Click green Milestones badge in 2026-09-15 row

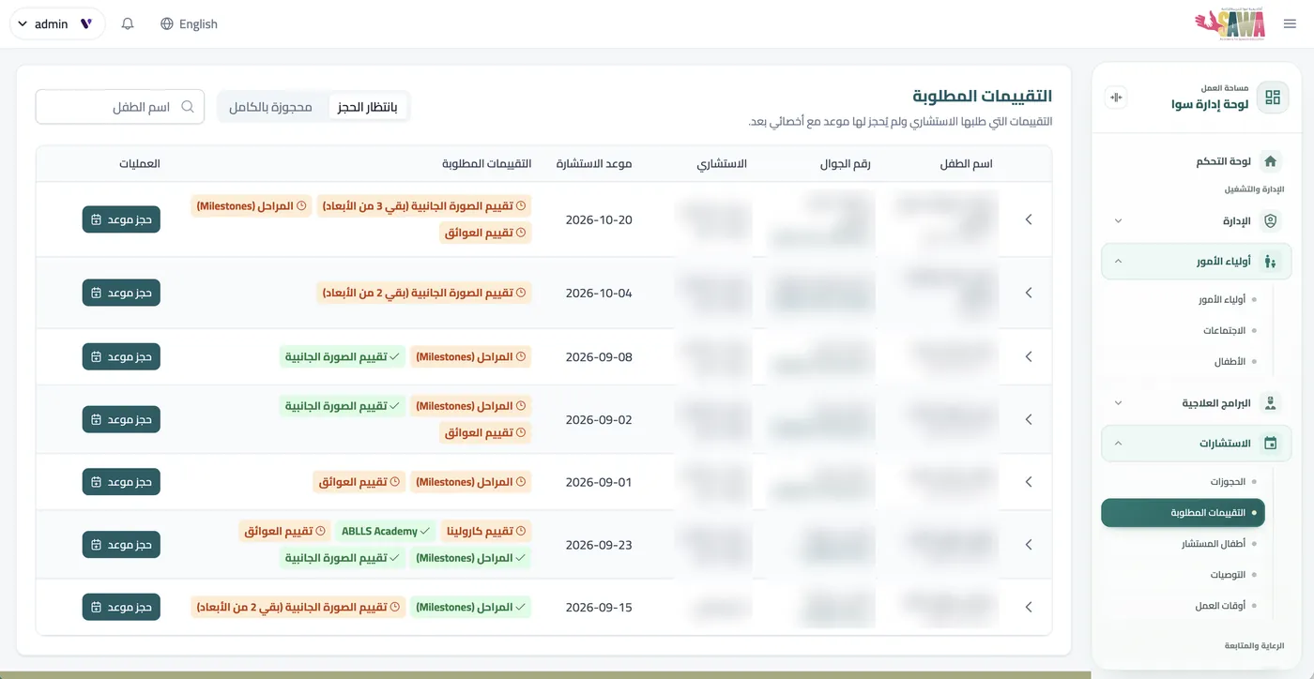(470, 607)
